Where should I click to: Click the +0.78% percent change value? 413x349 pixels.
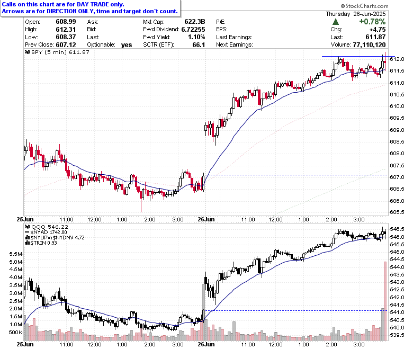pyautogui.click(x=372, y=22)
